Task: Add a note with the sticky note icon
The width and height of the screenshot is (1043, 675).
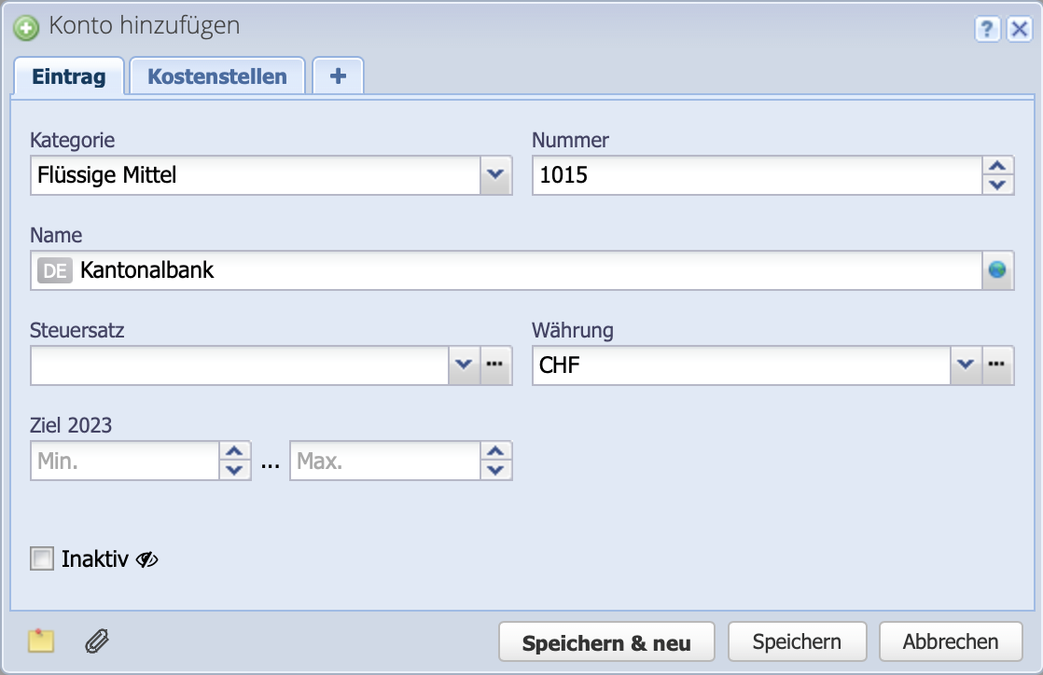Action: (39, 641)
